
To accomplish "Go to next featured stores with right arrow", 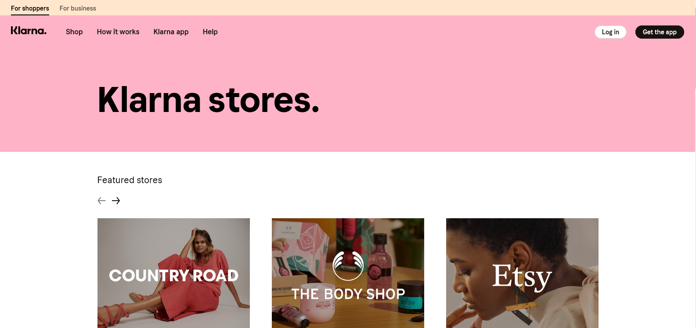I will tap(116, 201).
